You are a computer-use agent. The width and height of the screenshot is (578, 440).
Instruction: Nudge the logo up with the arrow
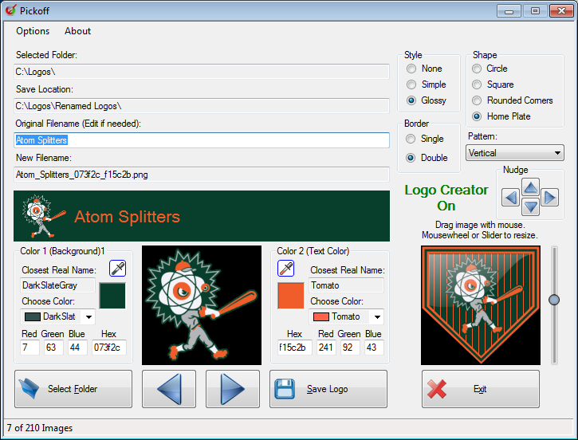[530, 188]
